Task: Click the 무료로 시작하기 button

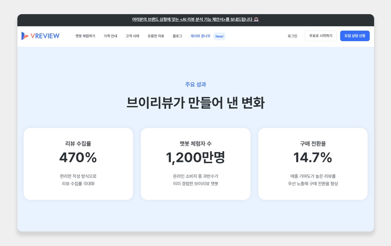Action: tap(321, 36)
